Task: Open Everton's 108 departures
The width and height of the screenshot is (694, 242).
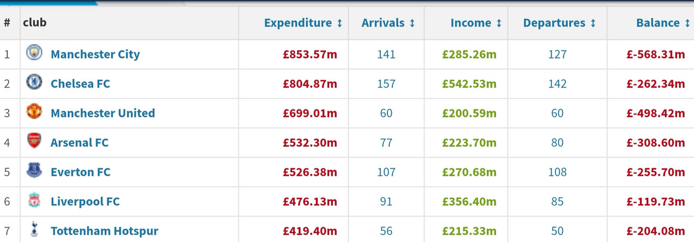Action: point(557,172)
